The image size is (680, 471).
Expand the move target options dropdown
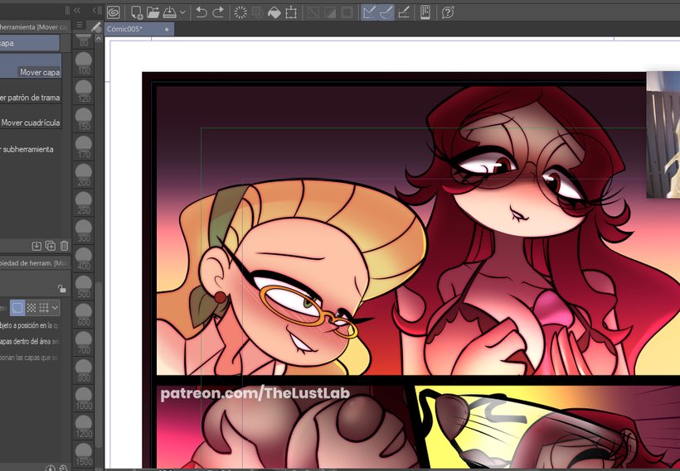click(x=55, y=308)
